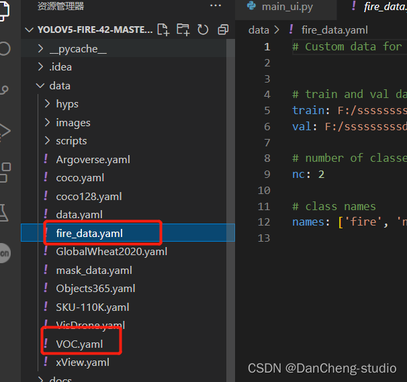Open Objects365.yaml in the explorer

(x=95, y=289)
